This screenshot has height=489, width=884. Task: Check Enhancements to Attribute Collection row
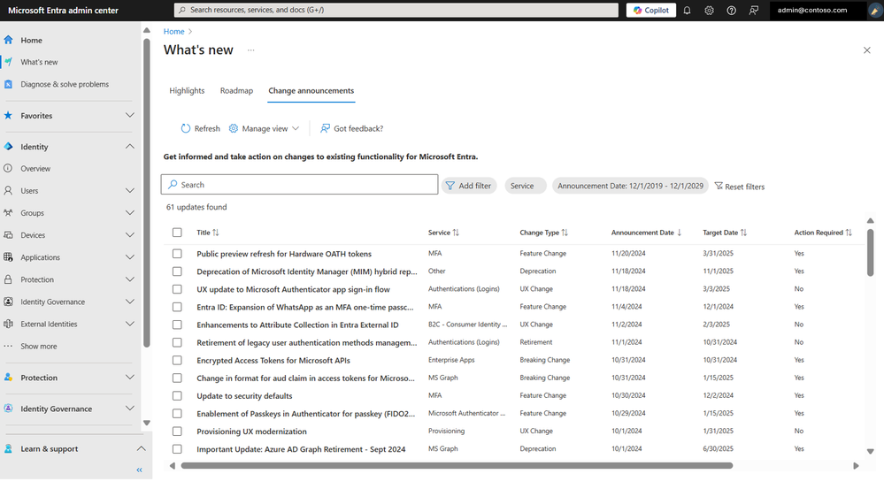point(177,325)
